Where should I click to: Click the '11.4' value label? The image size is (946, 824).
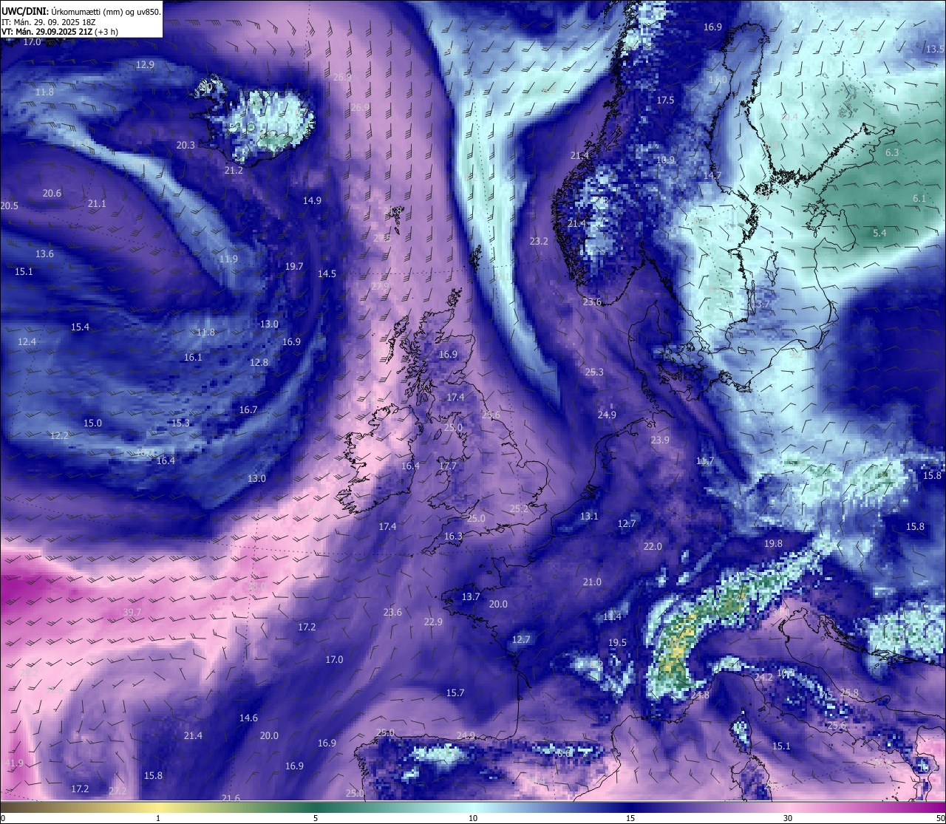tap(612, 617)
